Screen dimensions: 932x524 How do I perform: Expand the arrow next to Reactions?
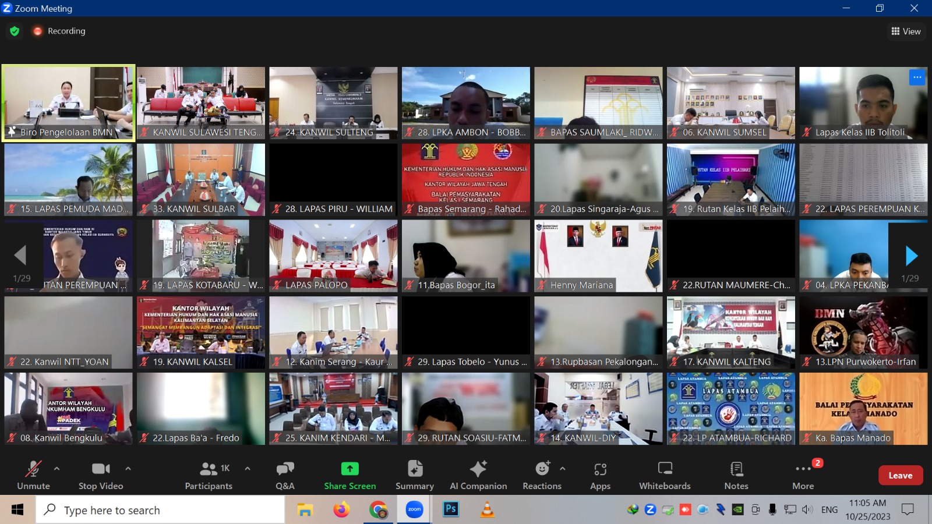pos(562,468)
